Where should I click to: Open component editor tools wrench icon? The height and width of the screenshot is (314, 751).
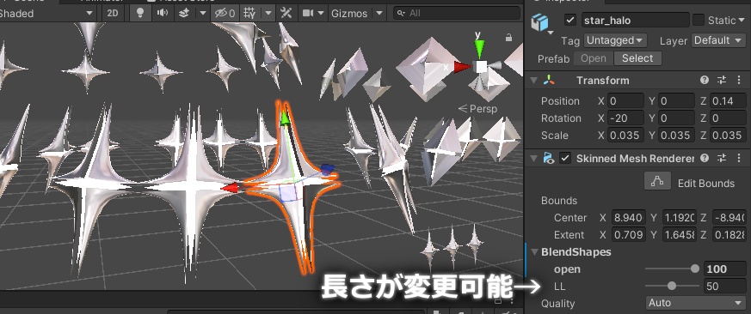click(x=286, y=13)
